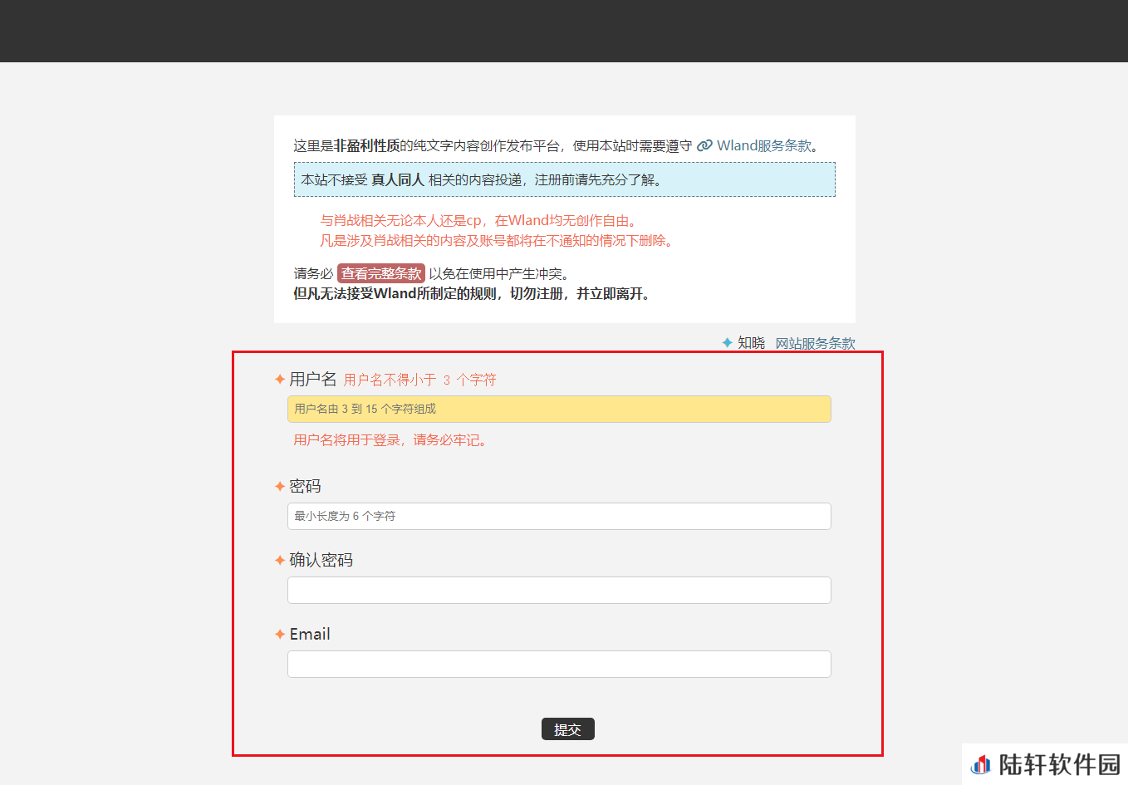Screen dimensions: 1128x785
Task: Open the Wland服务条款 hyperlink
Action: [764, 145]
